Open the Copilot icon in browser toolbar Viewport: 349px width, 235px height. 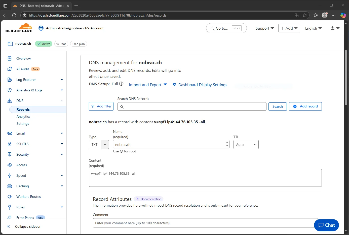pos(343,15)
